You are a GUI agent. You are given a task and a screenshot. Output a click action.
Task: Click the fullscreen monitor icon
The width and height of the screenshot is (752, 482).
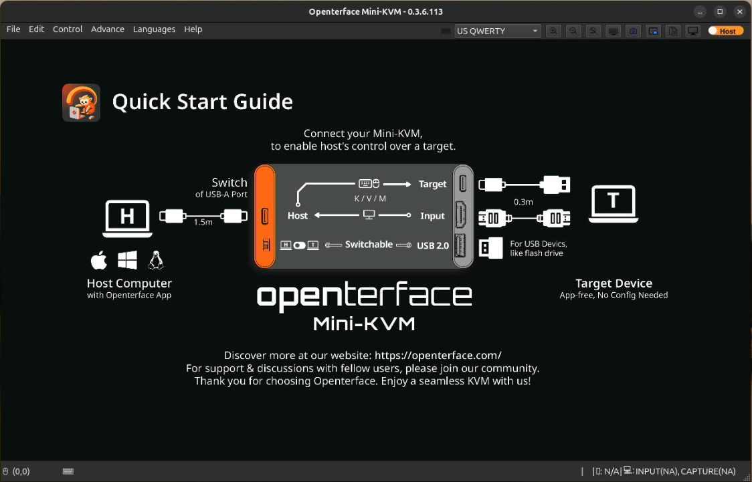coord(693,31)
